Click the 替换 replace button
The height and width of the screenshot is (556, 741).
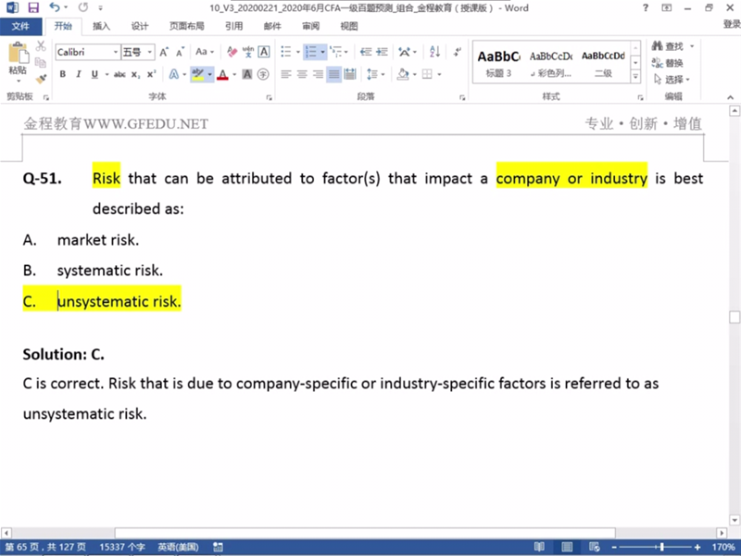click(x=668, y=63)
